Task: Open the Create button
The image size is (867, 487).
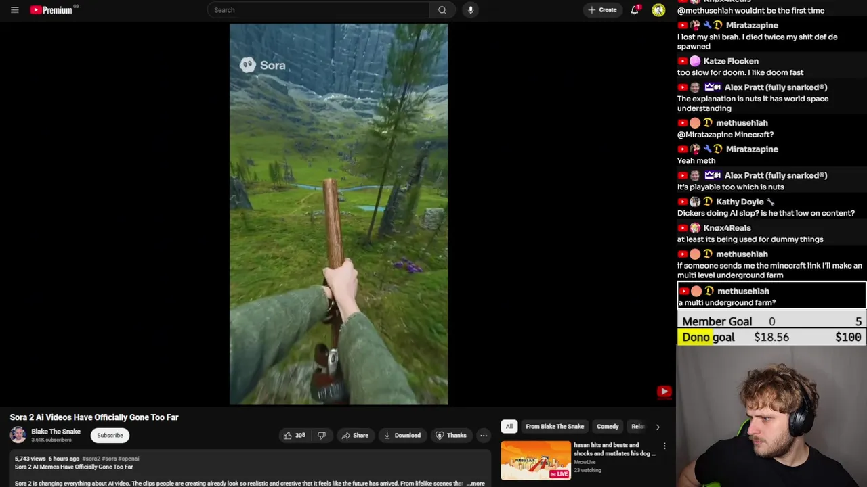Action: click(x=602, y=10)
